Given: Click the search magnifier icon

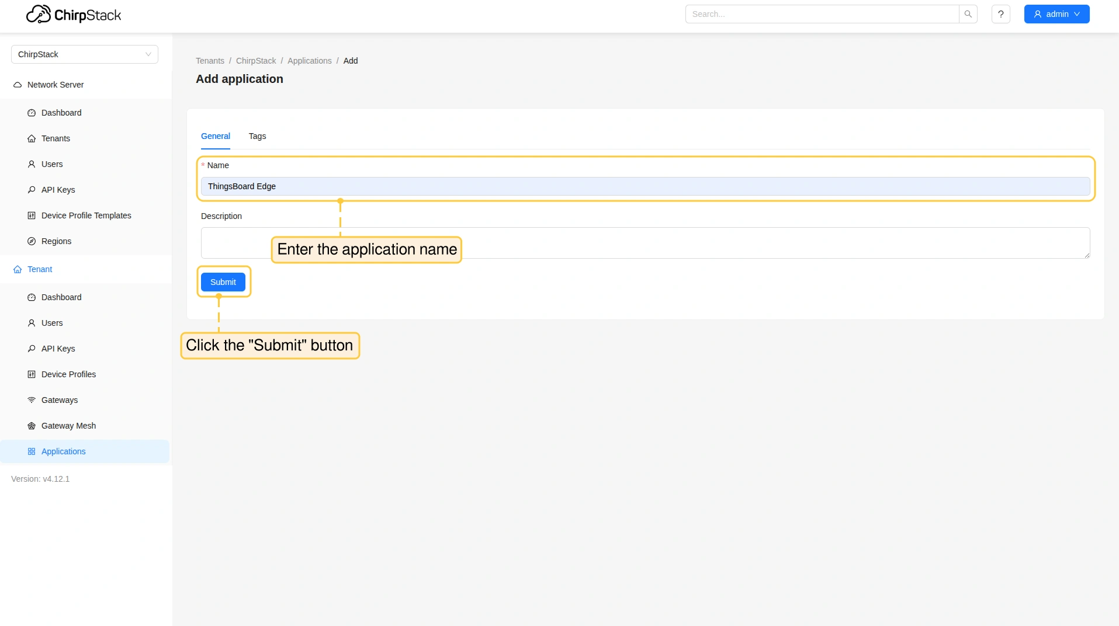Looking at the screenshot, I should click(968, 14).
